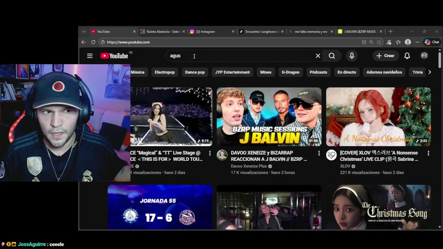Show more filter chips with right chevron
This screenshot has height=249, width=443.
point(429,72)
